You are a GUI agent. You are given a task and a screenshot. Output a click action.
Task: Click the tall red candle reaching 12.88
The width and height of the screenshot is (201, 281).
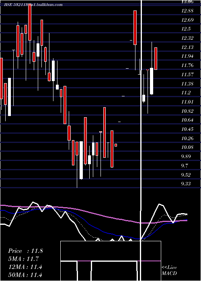pyautogui.click(x=135, y=28)
